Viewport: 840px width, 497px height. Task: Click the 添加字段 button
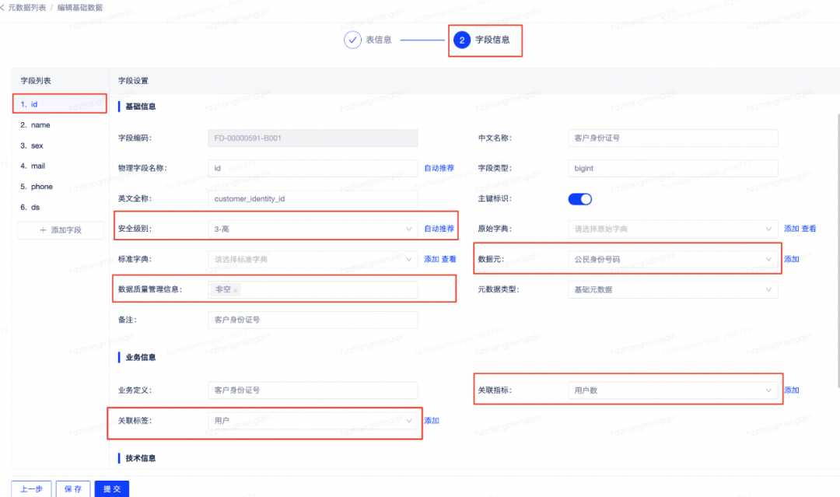pos(60,230)
